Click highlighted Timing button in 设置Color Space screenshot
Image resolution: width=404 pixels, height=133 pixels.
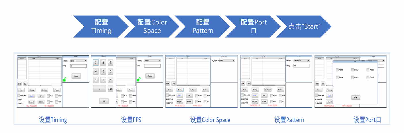tap(180, 90)
